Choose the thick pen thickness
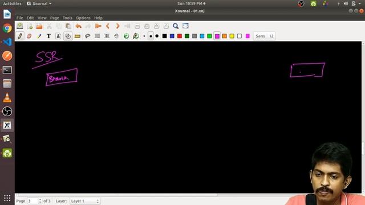365x205 pixels. pyautogui.click(x=157, y=36)
